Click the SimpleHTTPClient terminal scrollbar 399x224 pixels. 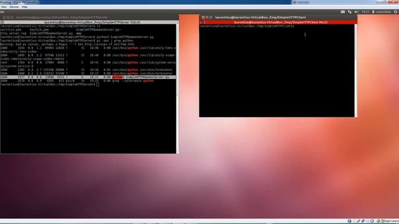coord(355,70)
